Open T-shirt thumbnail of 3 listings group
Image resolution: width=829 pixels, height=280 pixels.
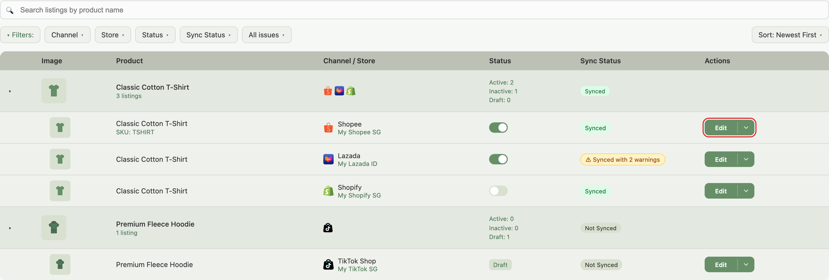(54, 91)
